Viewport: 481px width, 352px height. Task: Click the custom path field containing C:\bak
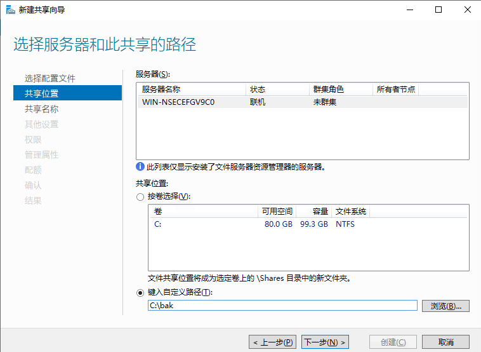point(282,306)
